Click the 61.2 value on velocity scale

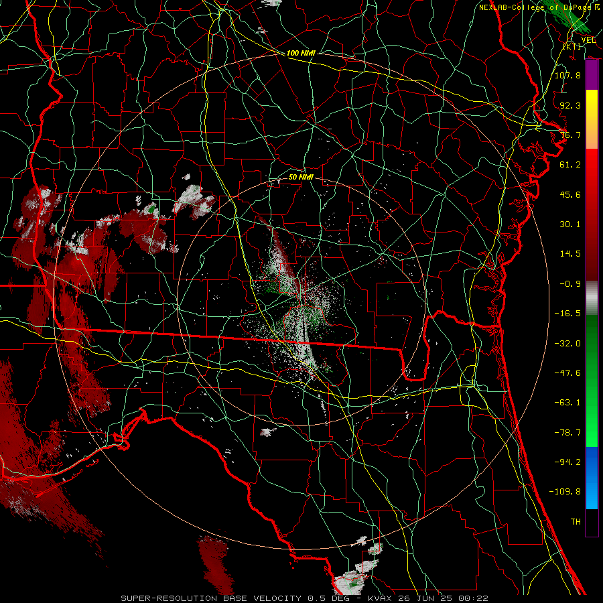(x=570, y=165)
